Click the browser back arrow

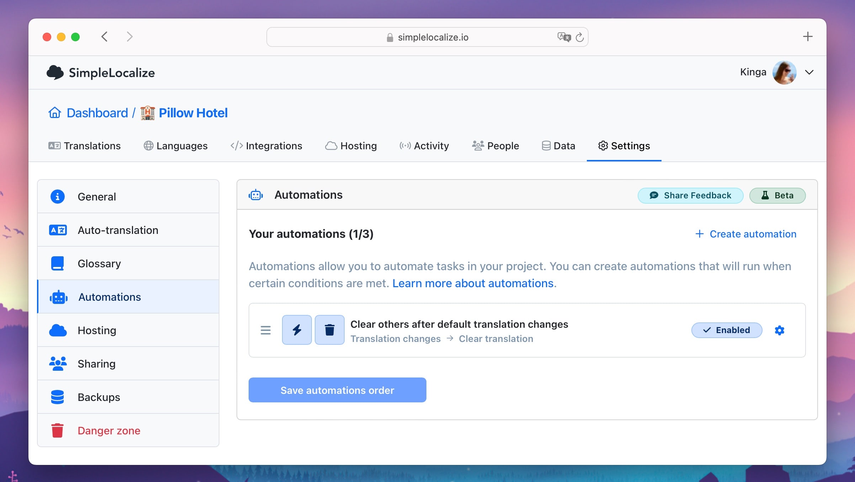click(x=104, y=37)
